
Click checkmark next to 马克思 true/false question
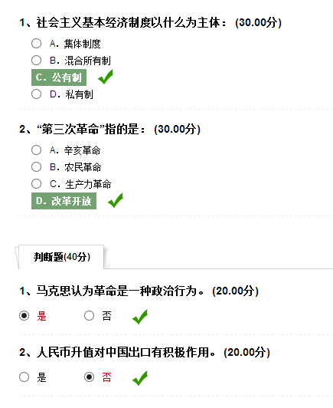(x=140, y=317)
